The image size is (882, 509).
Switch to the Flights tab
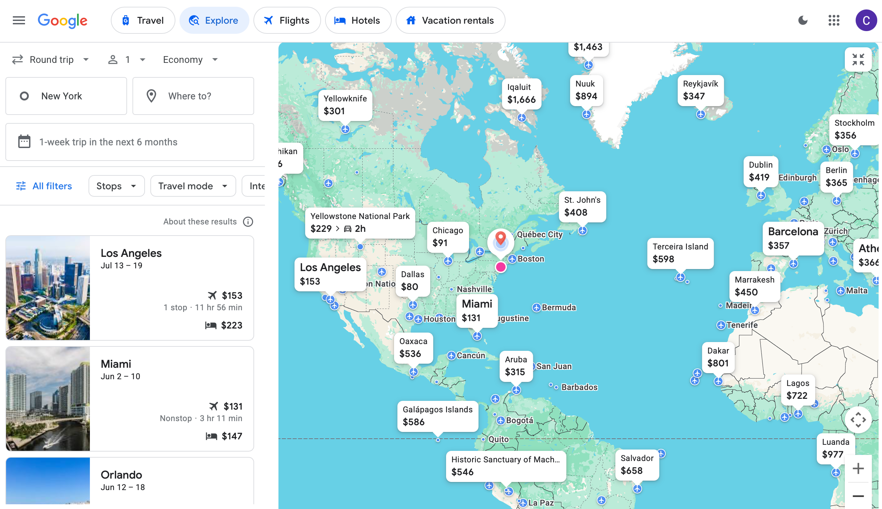click(287, 20)
